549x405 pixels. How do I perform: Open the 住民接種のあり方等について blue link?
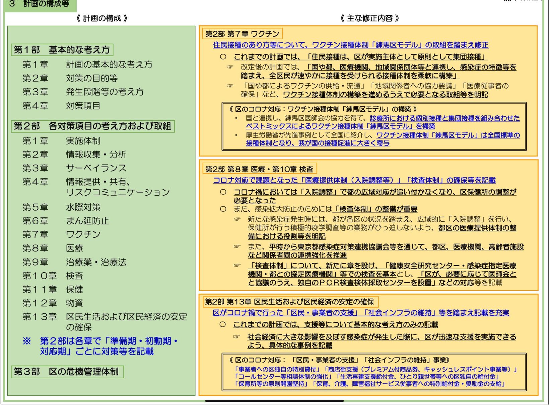coord(350,45)
